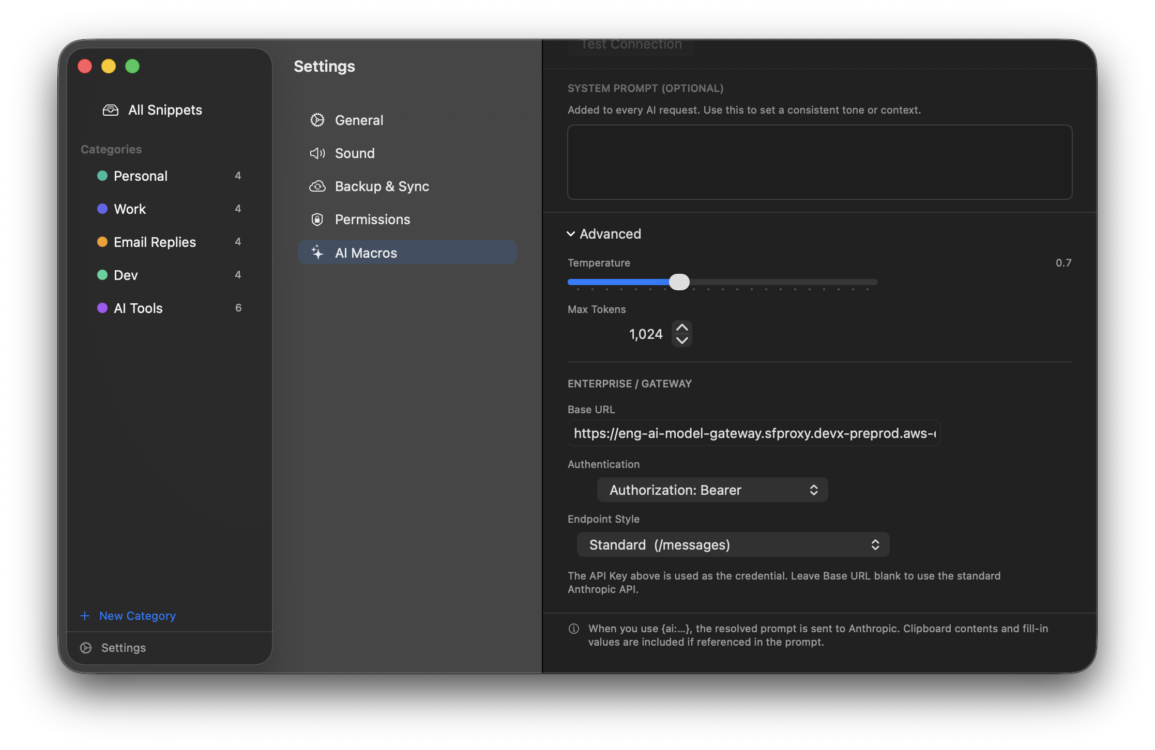Click the Backup & Sync cloud icon

click(317, 186)
